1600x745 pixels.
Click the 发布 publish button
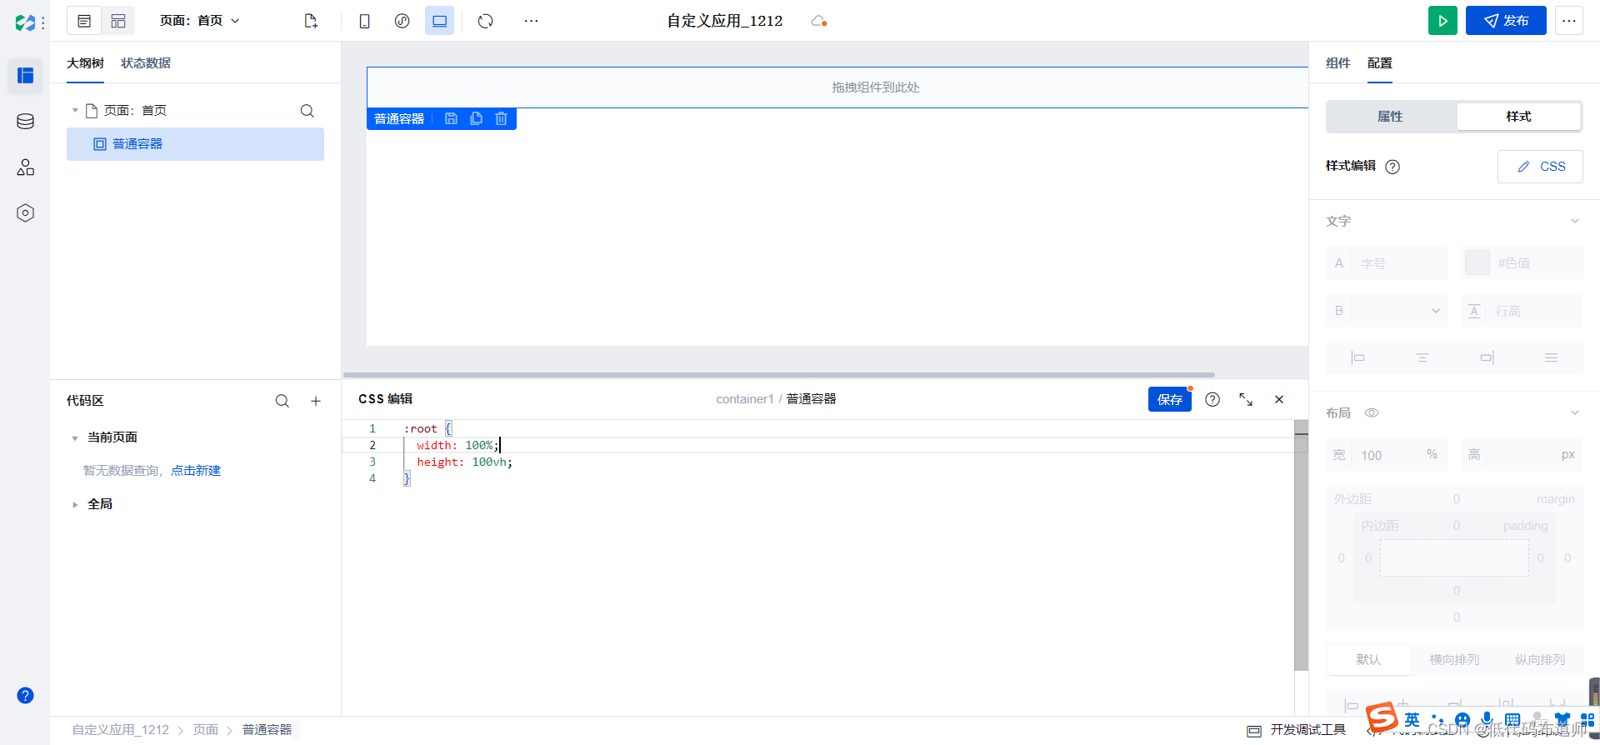(x=1506, y=21)
